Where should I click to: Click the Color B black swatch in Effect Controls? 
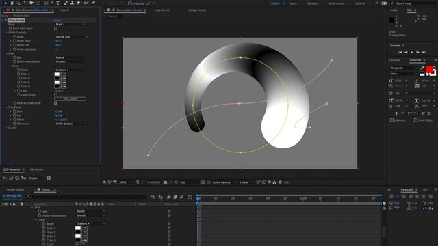[57, 78]
